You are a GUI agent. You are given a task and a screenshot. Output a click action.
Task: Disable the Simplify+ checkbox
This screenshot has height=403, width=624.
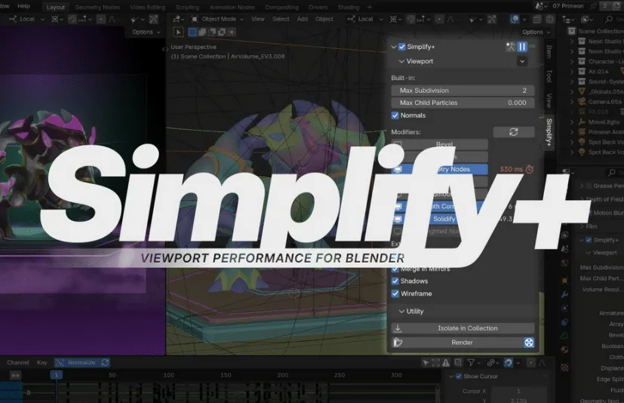[401, 47]
